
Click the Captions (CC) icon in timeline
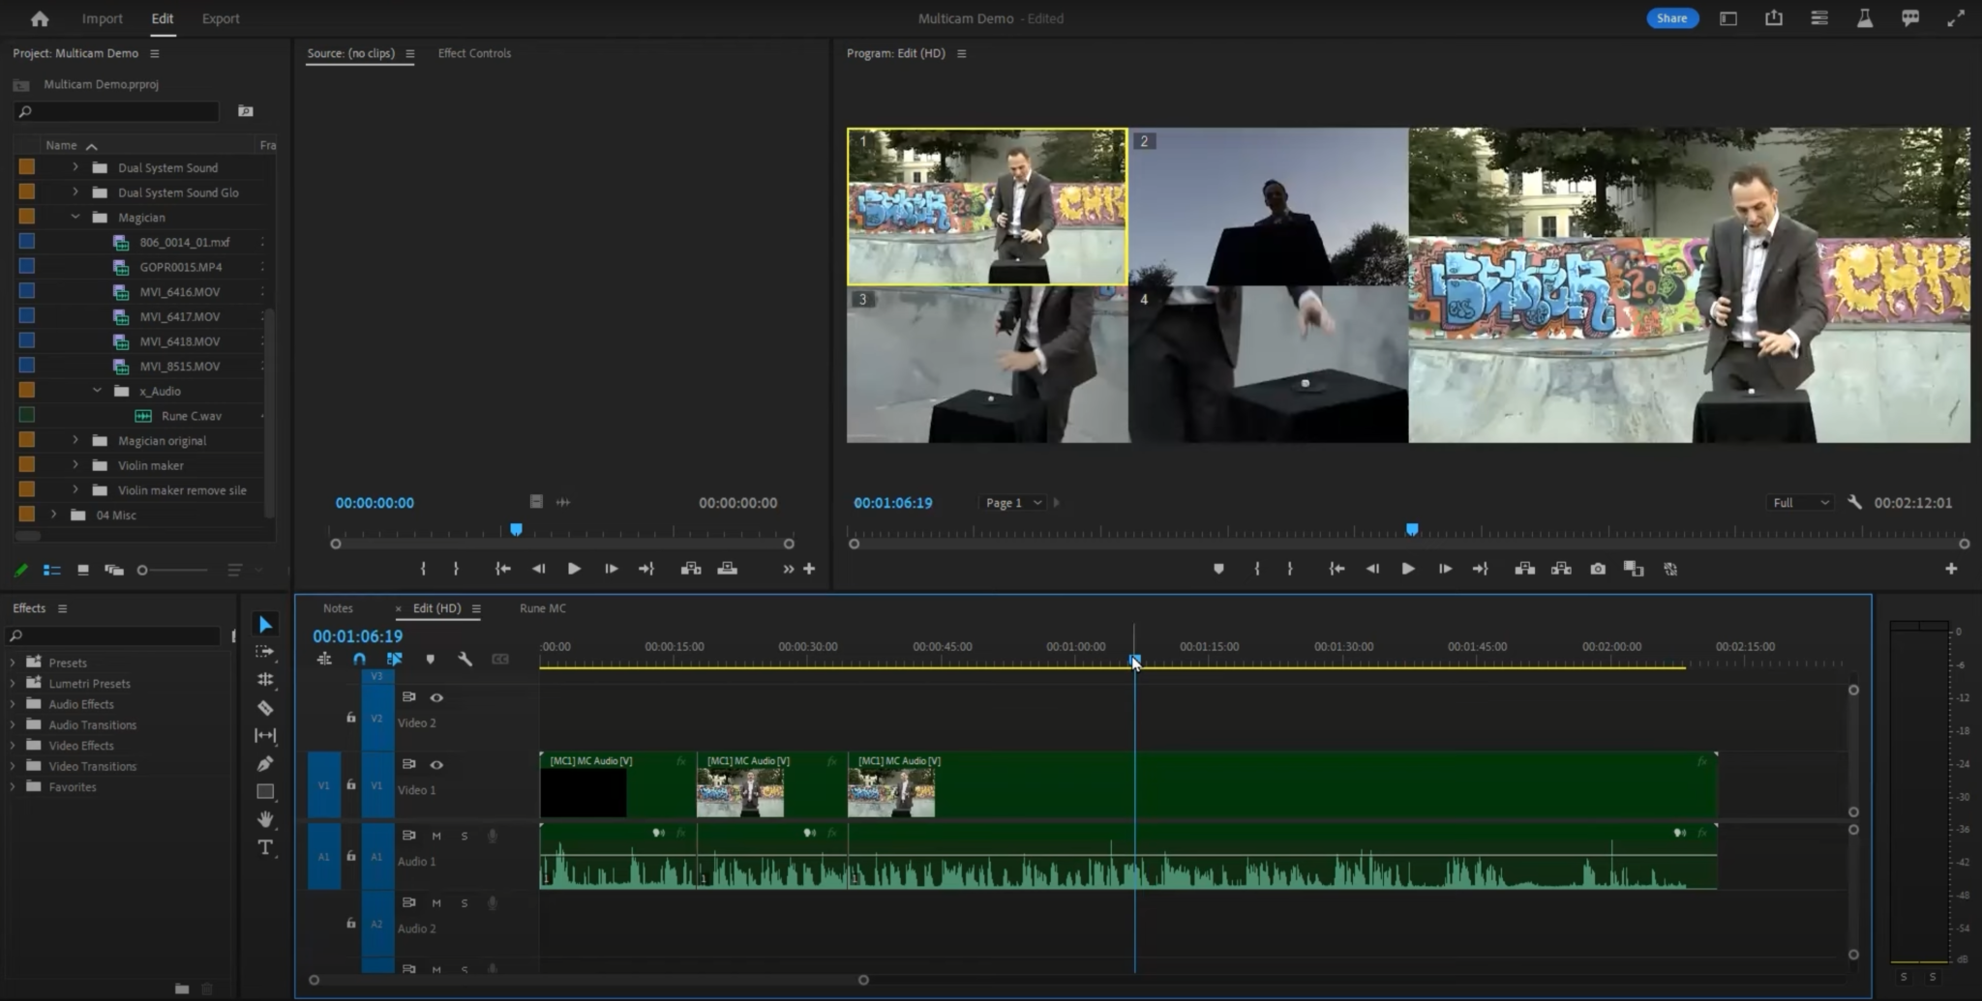pos(500,659)
